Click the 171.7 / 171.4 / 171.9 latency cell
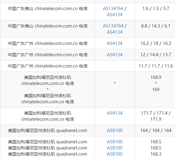Viewport: 175px width, 158px height. pos(156,116)
